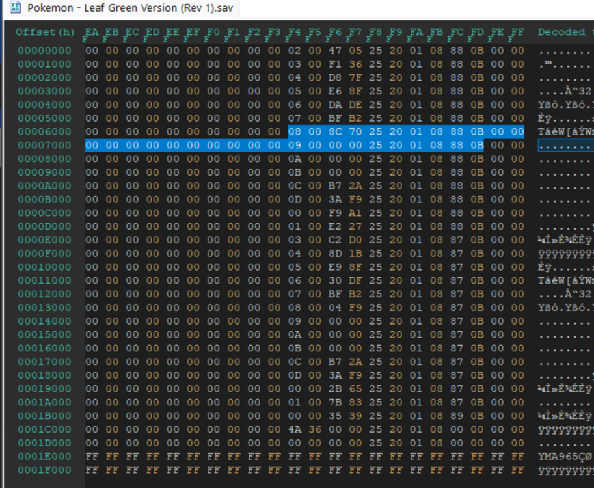Click byte 7B in row 0001A000

coord(335,402)
